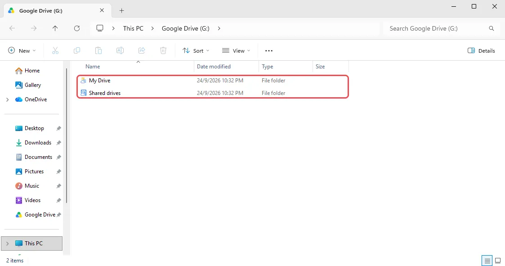Click the Shared drives folder icon

[83, 93]
